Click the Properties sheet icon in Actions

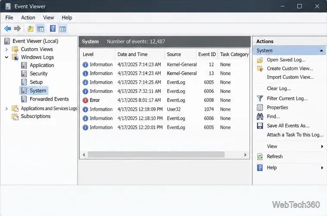(x=260, y=108)
